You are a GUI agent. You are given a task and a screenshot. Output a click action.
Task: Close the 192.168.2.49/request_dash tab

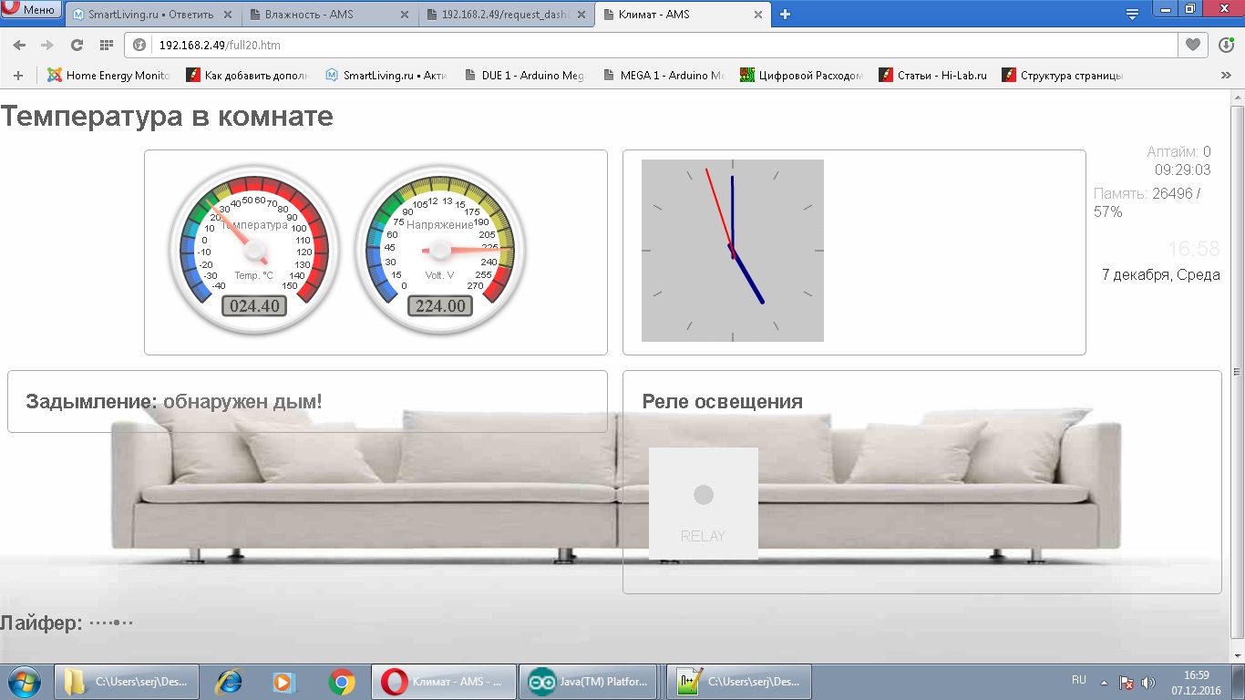pos(581,15)
